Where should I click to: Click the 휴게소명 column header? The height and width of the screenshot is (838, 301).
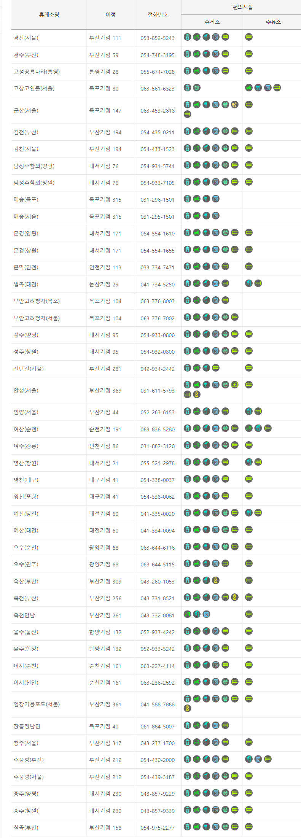pos(49,14)
